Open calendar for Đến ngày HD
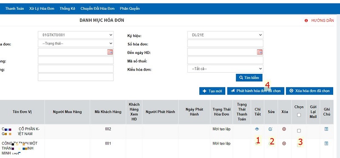Viewport: 340px width, 158px height. tap(260, 52)
